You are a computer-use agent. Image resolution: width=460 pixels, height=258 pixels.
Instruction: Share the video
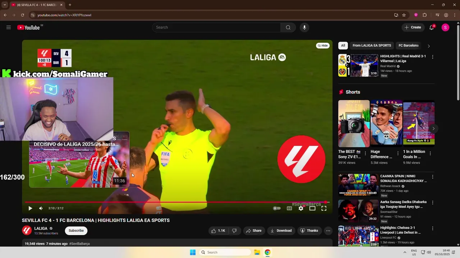254,231
